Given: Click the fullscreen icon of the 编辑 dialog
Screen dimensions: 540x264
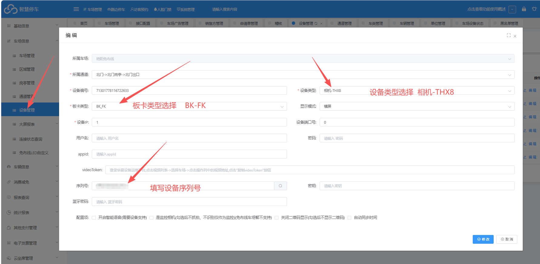Looking at the screenshot, I should 508,35.
